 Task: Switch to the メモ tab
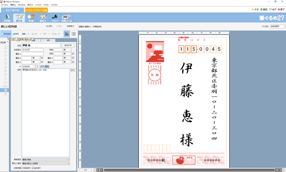tap(48, 40)
